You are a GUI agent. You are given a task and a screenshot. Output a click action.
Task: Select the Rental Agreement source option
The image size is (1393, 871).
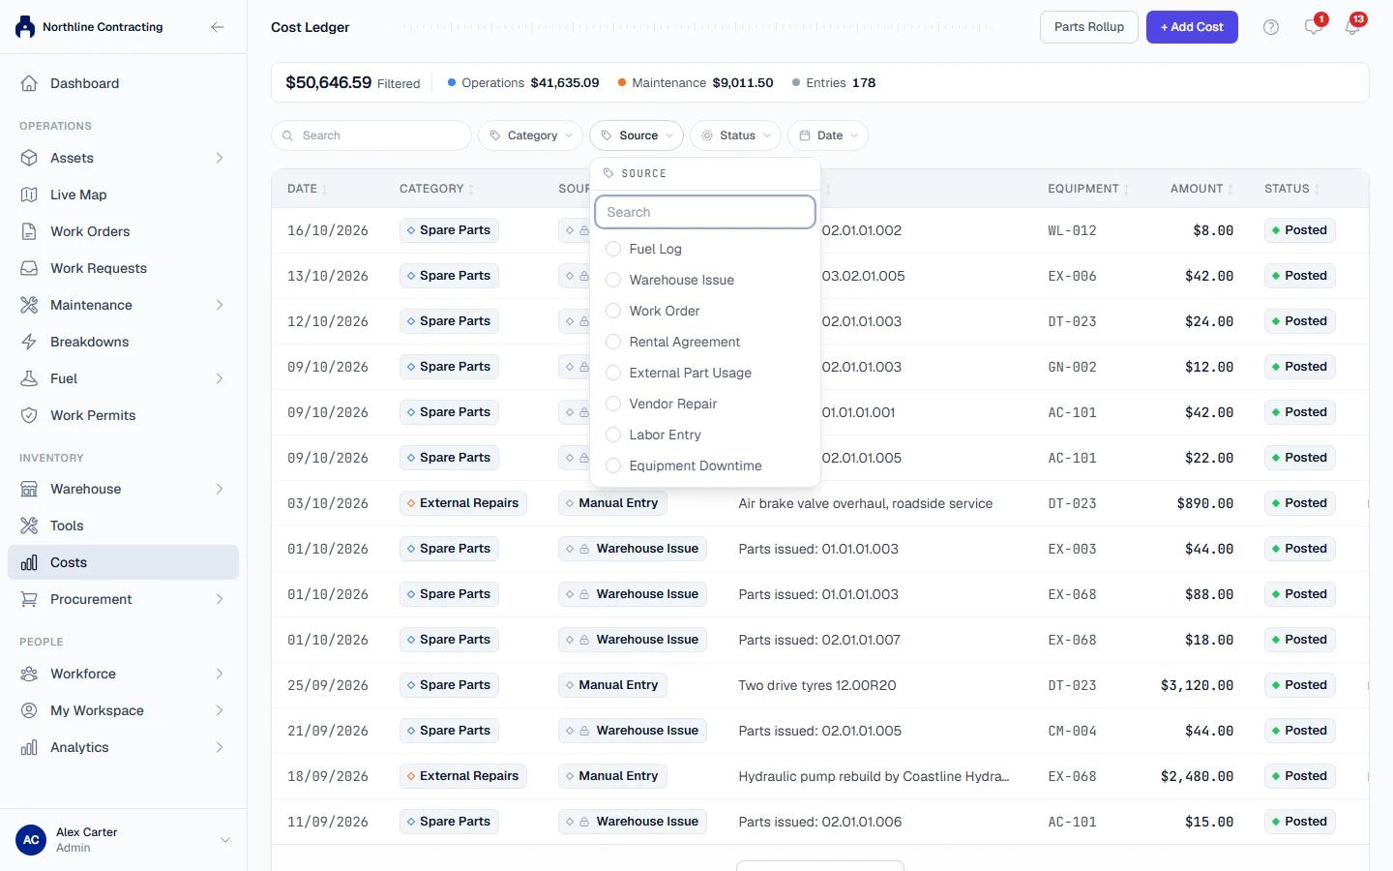point(705,342)
